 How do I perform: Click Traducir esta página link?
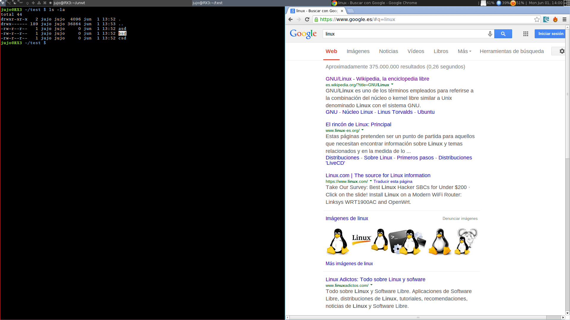coord(393,181)
